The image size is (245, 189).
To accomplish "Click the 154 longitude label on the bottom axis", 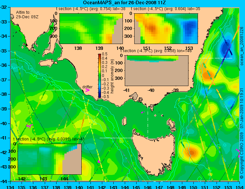I will [x=239, y=187].
